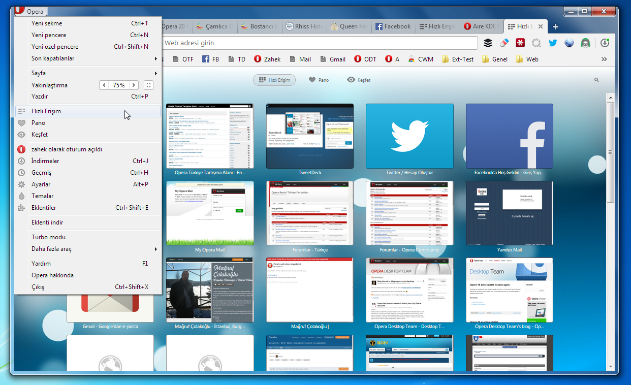This screenshot has width=631, height=385.
Task: Open a new tab with plus button
Action: [x=555, y=26]
